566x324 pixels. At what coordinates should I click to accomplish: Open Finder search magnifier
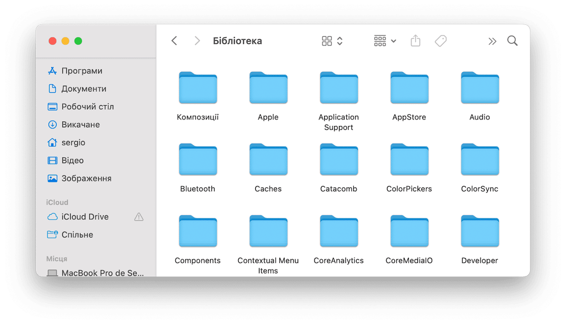512,41
